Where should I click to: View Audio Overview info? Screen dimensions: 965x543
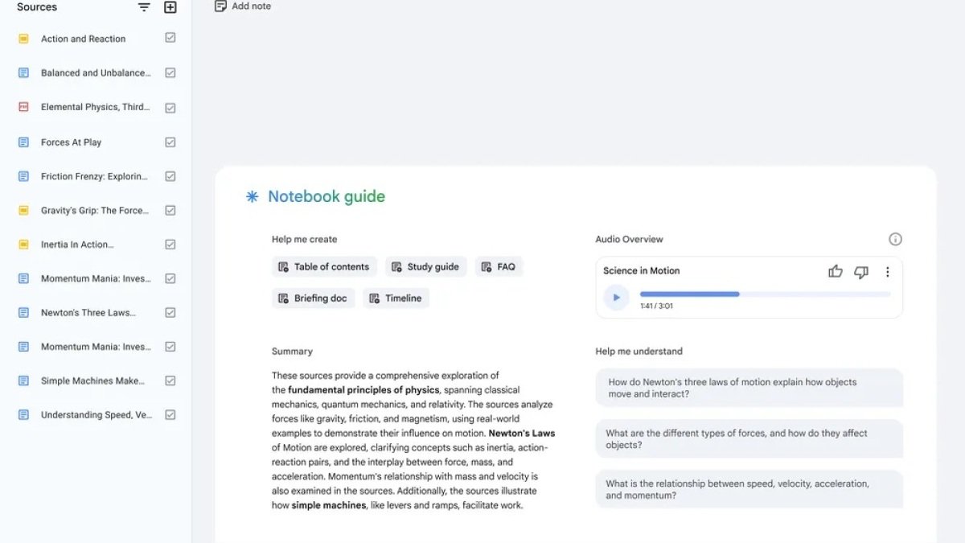click(895, 239)
